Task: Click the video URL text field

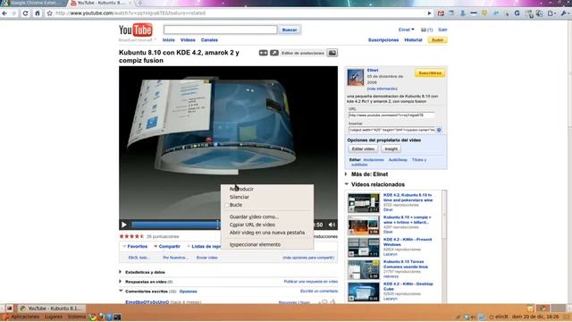Action: pos(391,115)
